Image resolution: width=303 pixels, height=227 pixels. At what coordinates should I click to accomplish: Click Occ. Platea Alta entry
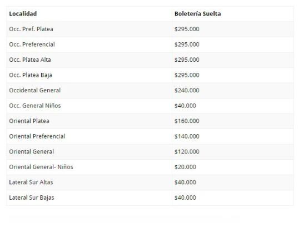click(x=30, y=60)
